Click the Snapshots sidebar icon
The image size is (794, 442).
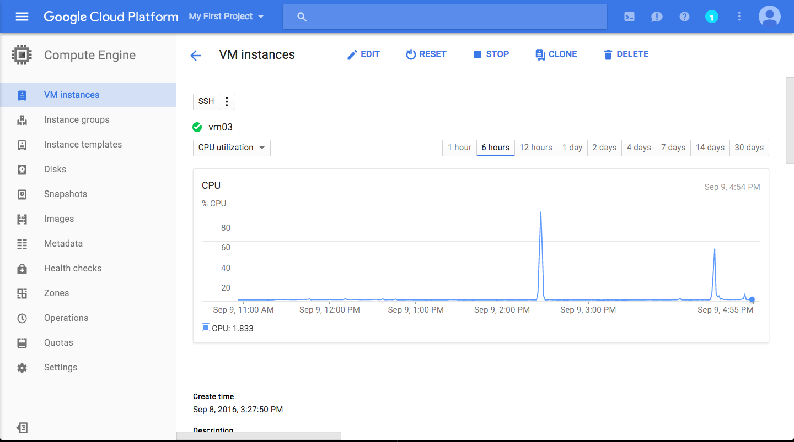(22, 194)
